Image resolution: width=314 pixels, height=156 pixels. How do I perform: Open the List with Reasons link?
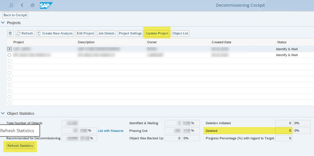tap(111, 131)
